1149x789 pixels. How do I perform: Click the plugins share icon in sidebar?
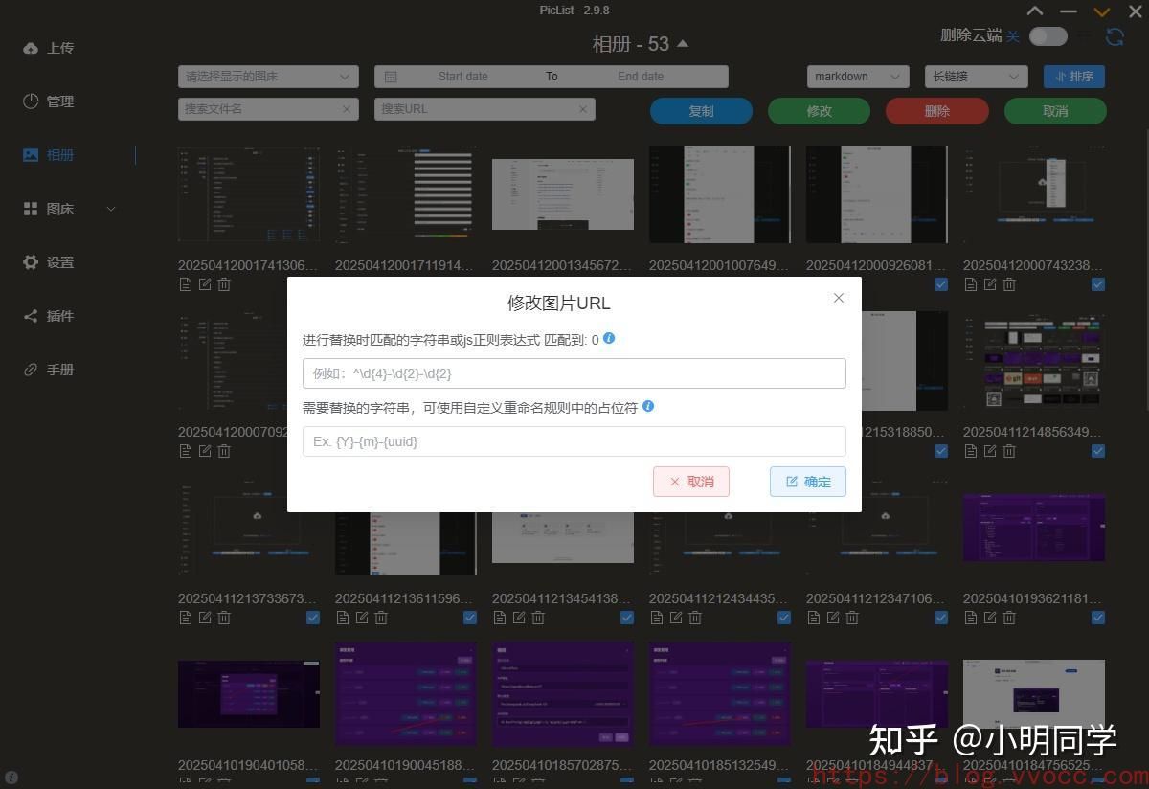tap(31, 316)
